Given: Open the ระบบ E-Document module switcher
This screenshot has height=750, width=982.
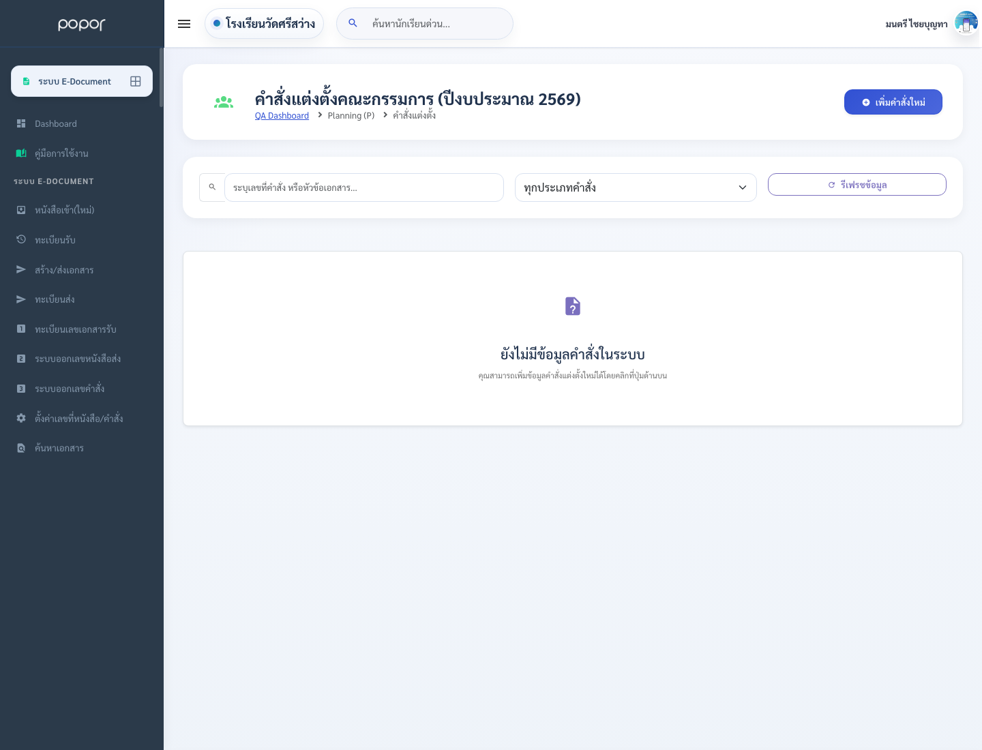Looking at the screenshot, I should click(82, 81).
